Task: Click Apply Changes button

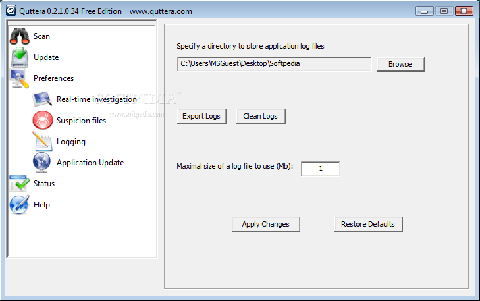Action: [266, 224]
